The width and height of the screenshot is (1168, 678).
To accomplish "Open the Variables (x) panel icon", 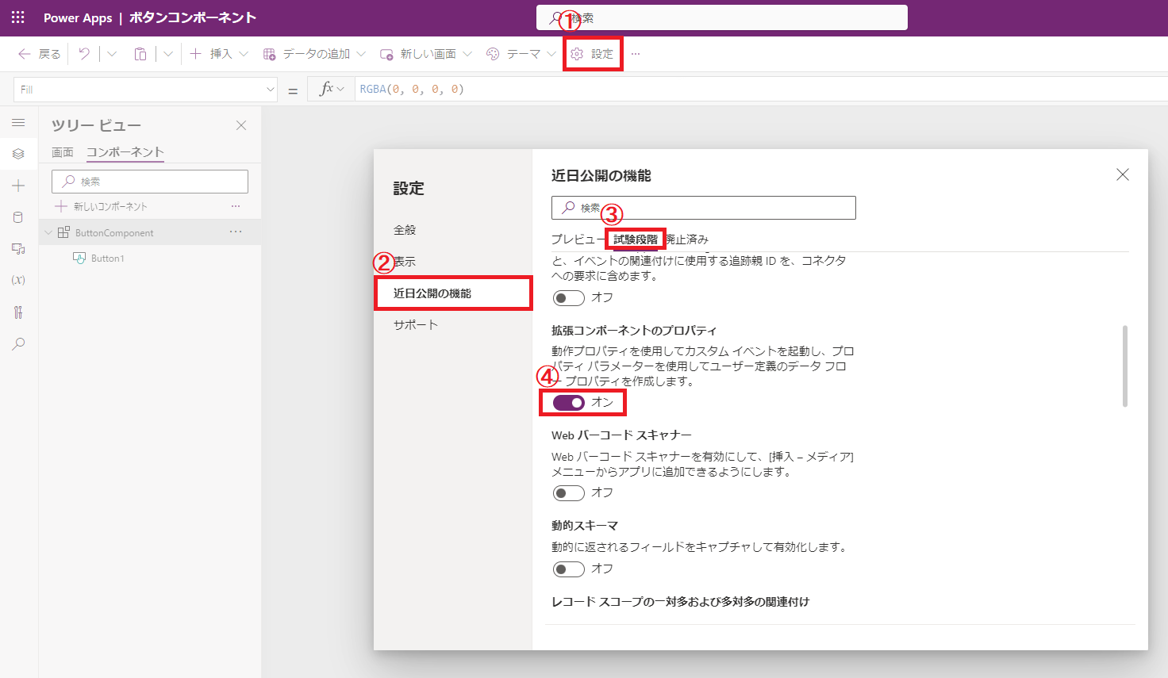I will pos(18,279).
